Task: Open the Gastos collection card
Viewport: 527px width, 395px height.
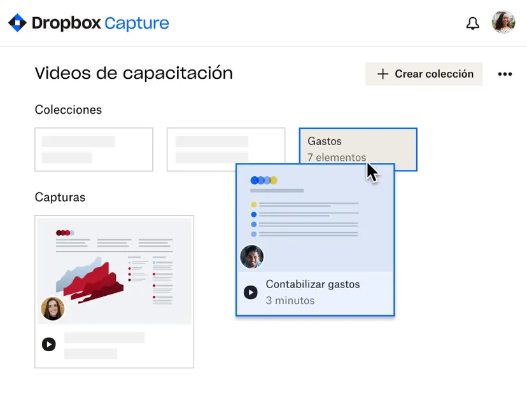Action: (x=358, y=149)
